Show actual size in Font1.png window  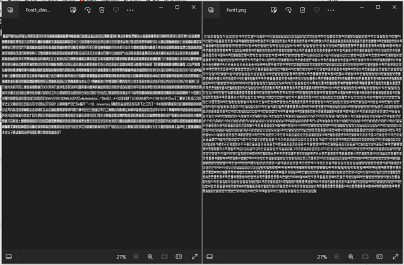pyautogui.click(x=379, y=257)
